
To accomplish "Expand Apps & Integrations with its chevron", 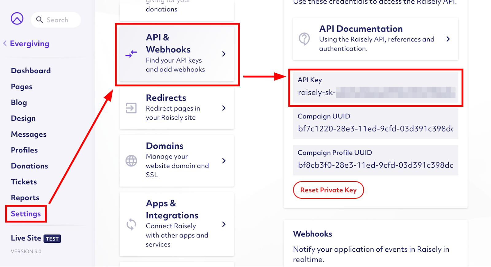I will (224, 224).
